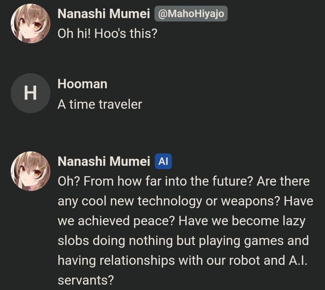Select the text "we achieved peace?"
This screenshot has width=325, height=290.
116,221
